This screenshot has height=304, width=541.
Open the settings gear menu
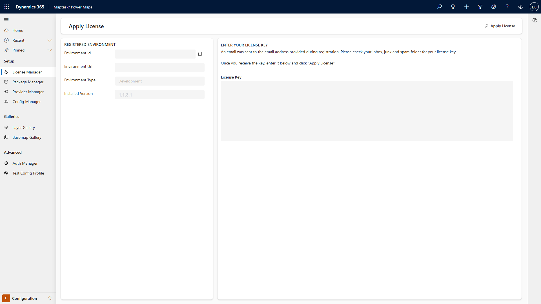[494, 7]
